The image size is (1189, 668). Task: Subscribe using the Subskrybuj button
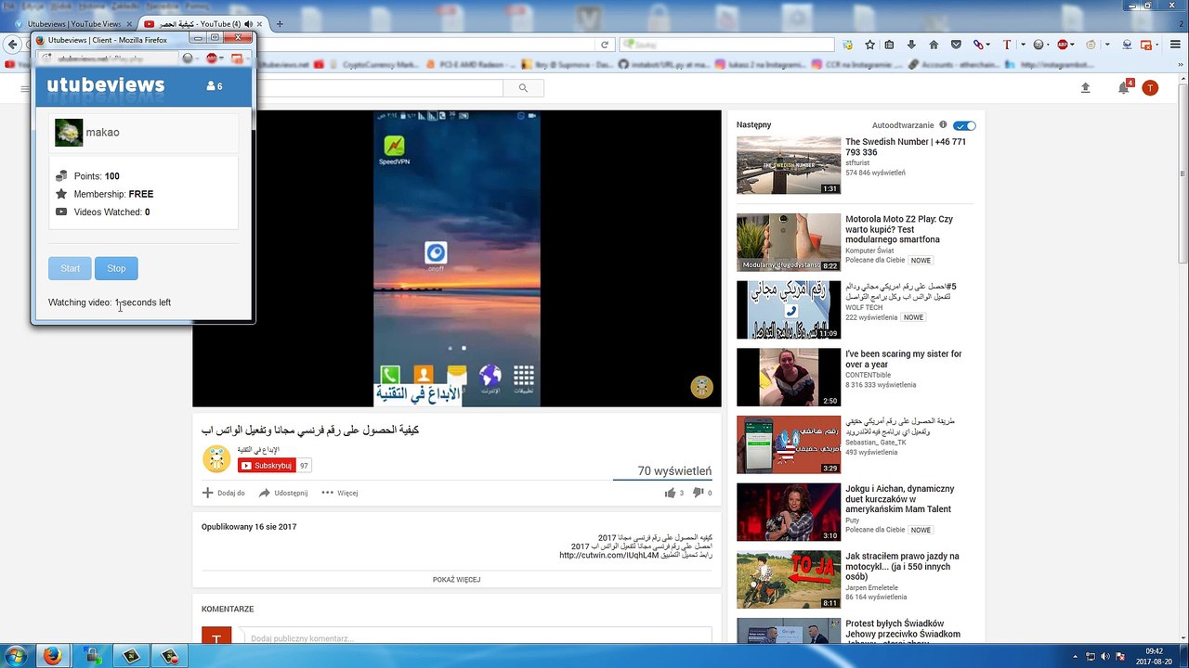266,465
